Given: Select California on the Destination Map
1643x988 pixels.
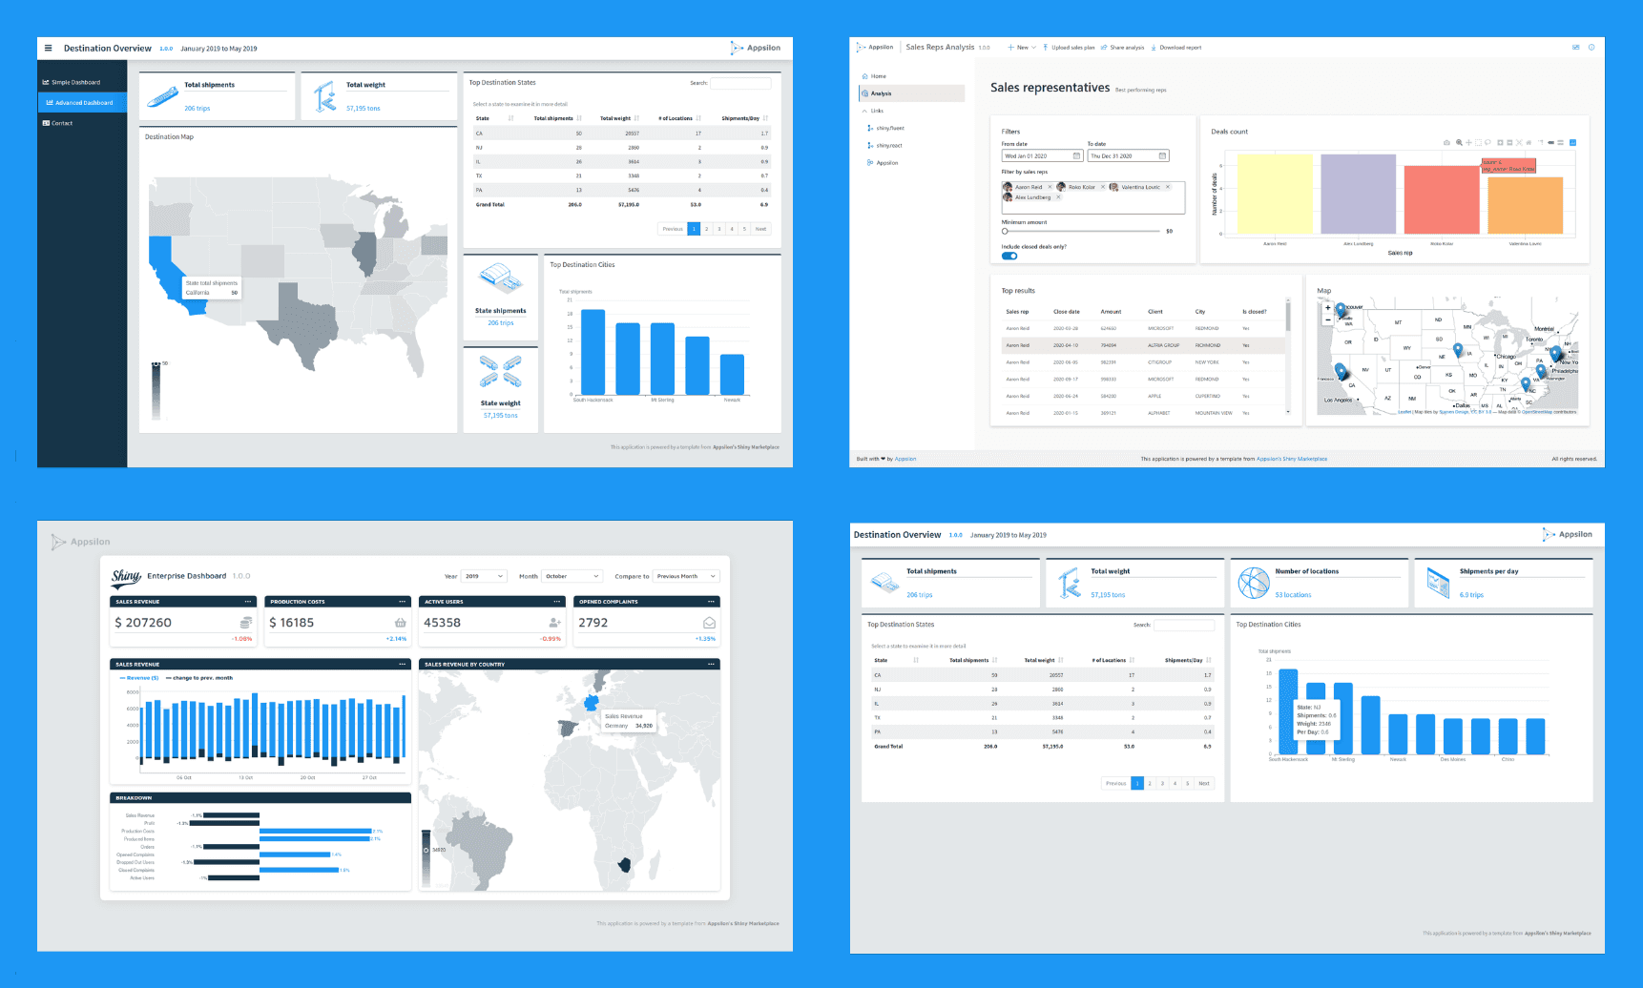Looking at the screenshot, I should click(168, 267).
